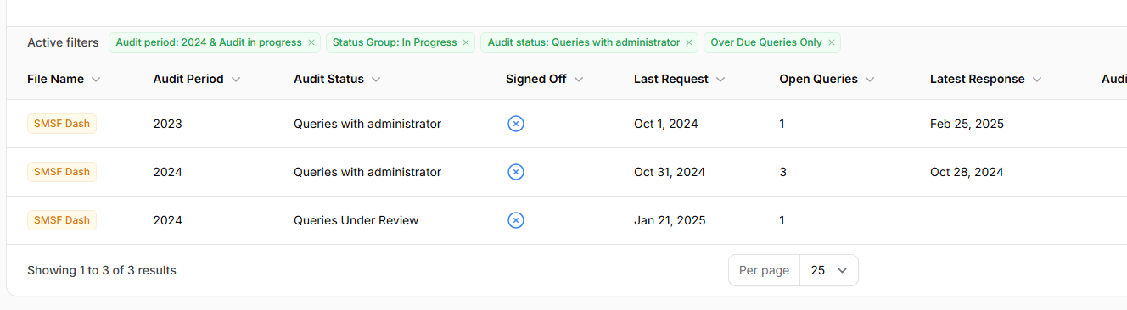This screenshot has height=310, width=1127.
Task: Remove the Over Due Queries Only filter
Action: (x=832, y=42)
